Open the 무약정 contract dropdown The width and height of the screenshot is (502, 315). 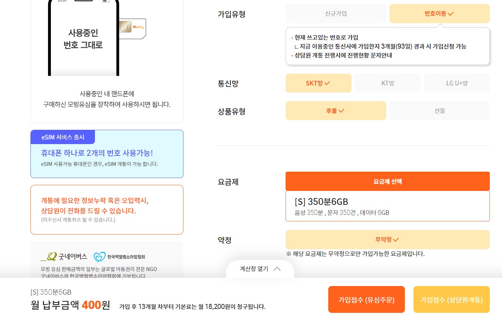coord(387,240)
